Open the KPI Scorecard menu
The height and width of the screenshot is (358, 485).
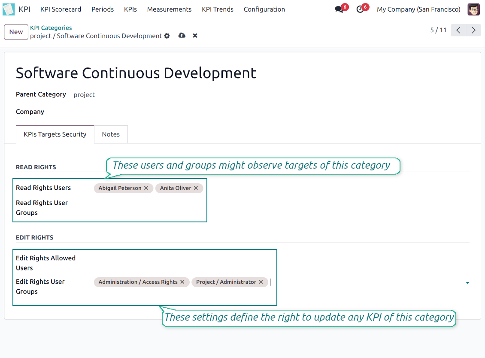click(61, 9)
